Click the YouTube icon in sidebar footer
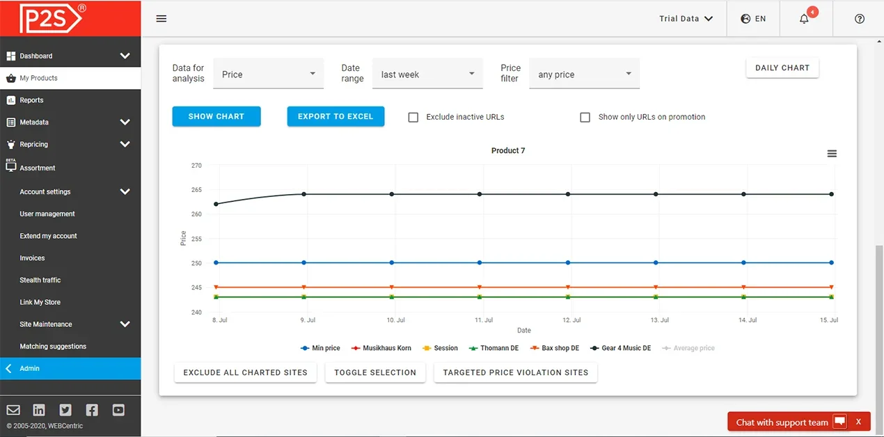 (x=118, y=410)
